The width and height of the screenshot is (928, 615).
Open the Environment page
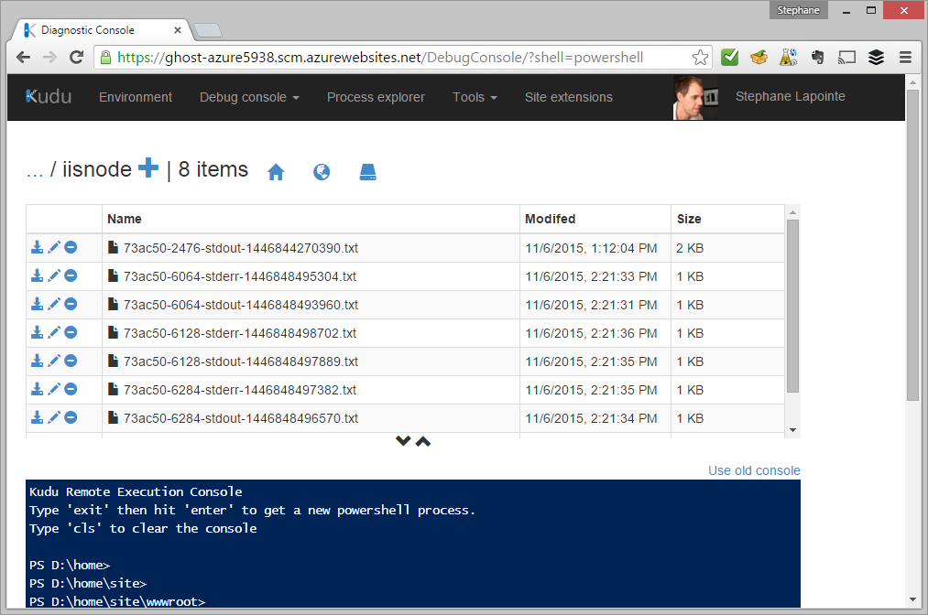[x=136, y=97]
